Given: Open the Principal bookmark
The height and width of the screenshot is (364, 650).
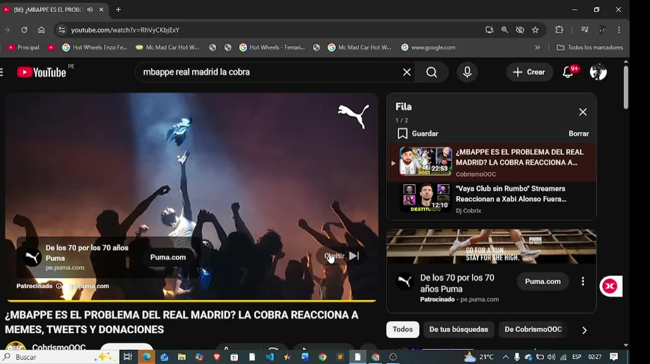Looking at the screenshot, I should point(24,48).
